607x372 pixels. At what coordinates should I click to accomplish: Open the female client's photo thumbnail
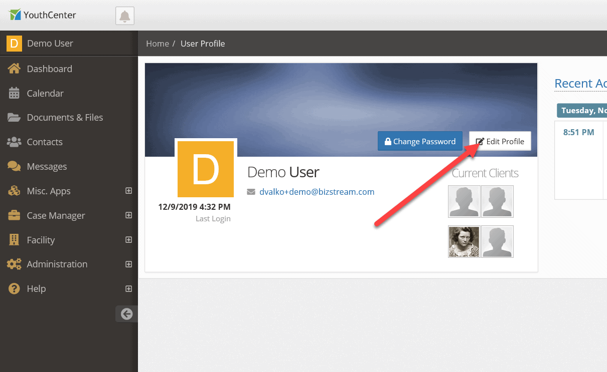click(464, 241)
